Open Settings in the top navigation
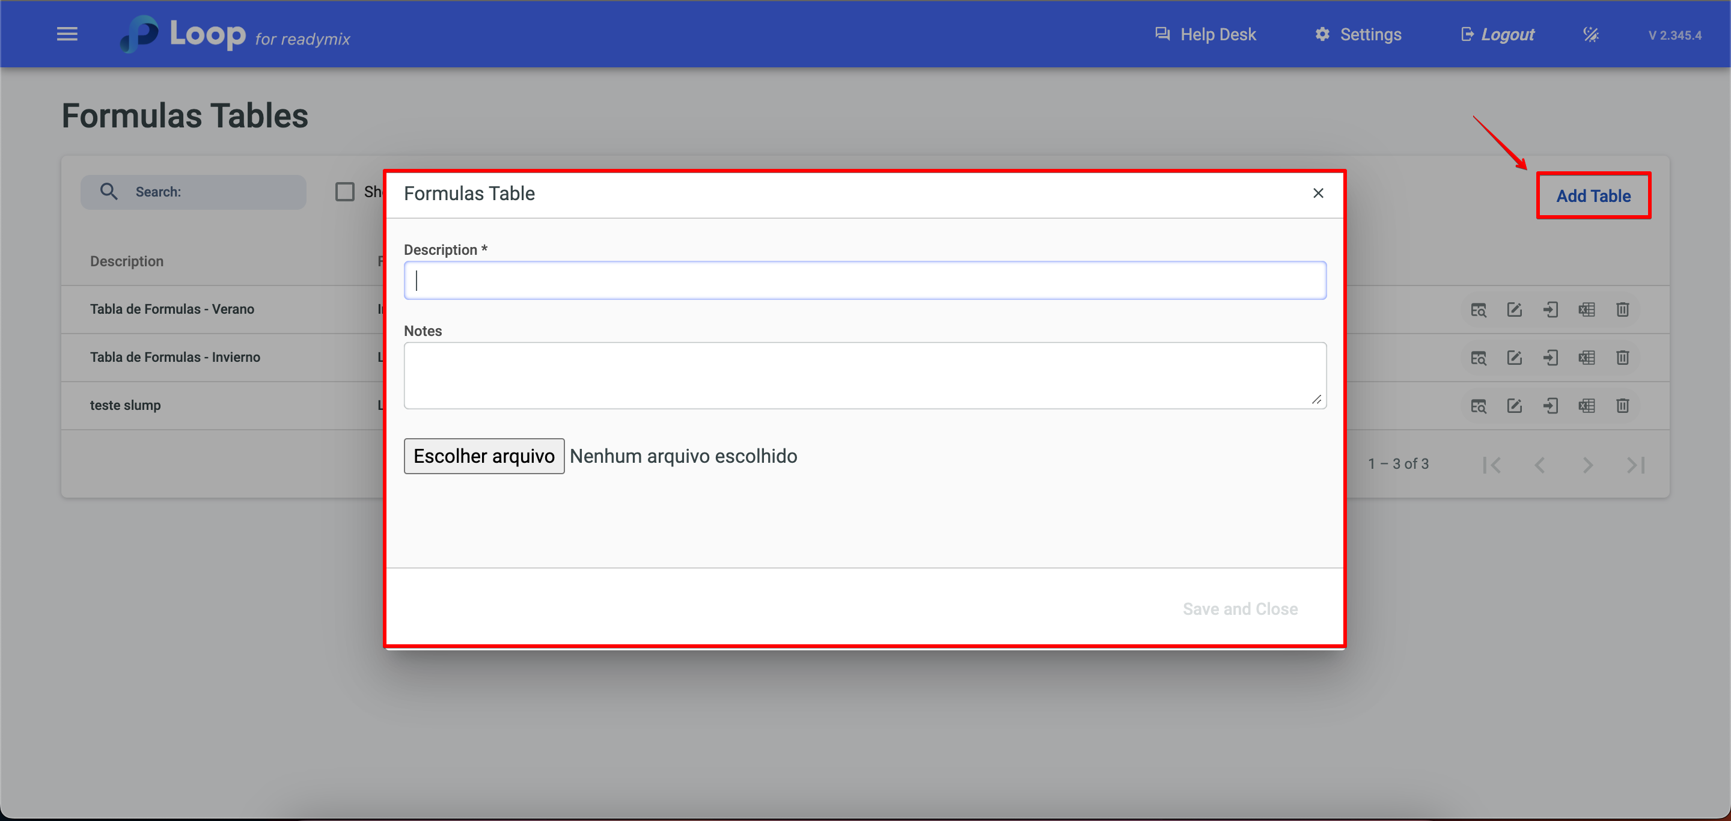The image size is (1731, 821). coord(1358,34)
